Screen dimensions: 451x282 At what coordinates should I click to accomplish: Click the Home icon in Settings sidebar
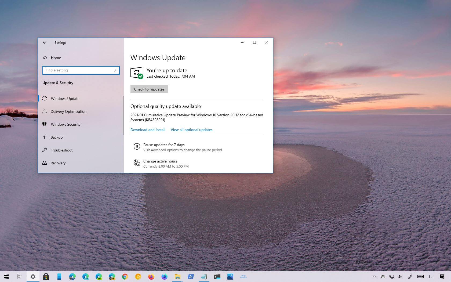[45, 57]
